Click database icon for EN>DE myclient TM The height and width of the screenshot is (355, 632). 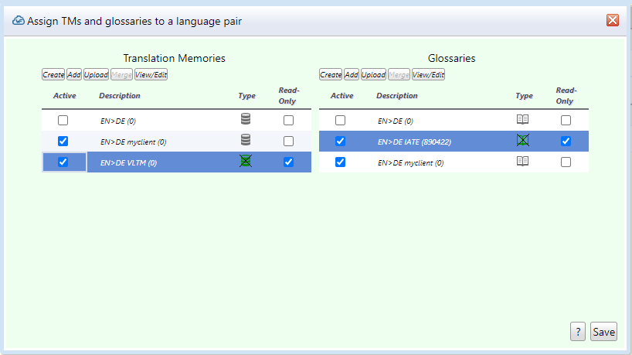[x=246, y=141]
